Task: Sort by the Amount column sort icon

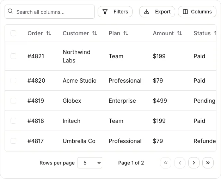Action: (179, 34)
